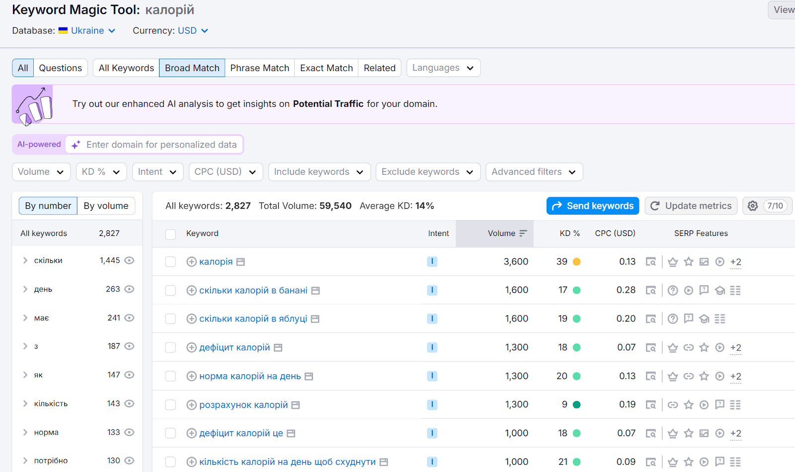This screenshot has height=472, width=795.
Task: Click the Update metrics button
Action: [691, 206]
